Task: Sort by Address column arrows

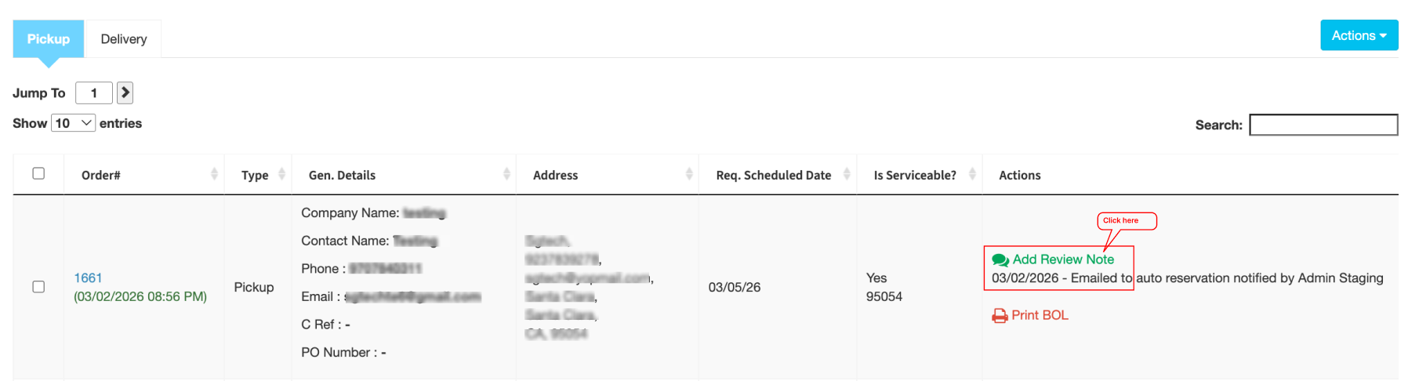Action: (x=689, y=175)
